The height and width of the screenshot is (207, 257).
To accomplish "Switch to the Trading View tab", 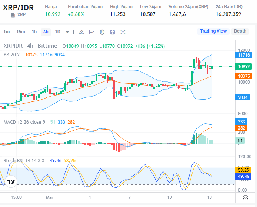I will pos(213,31).
